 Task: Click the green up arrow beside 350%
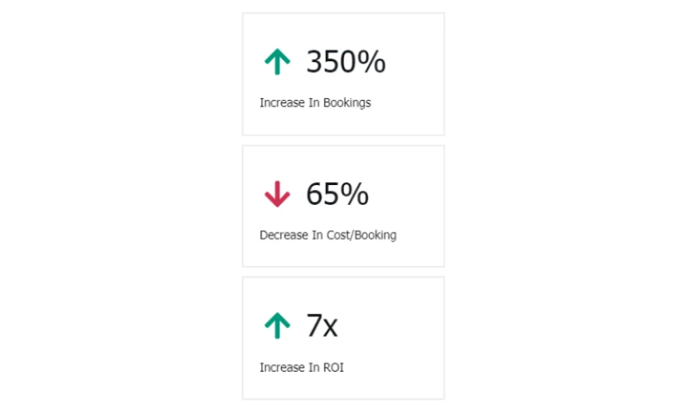(276, 62)
